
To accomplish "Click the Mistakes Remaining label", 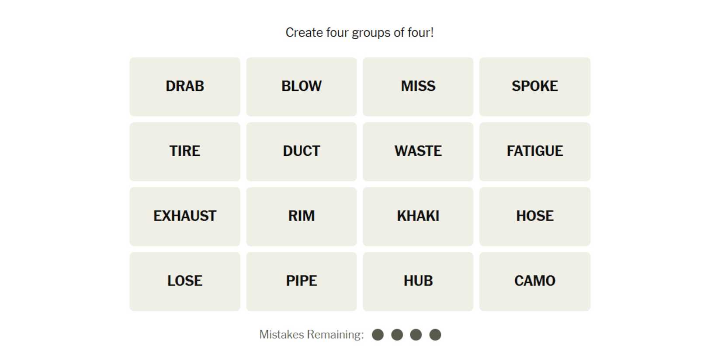I will pyautogui.click(x=311, y=335).
